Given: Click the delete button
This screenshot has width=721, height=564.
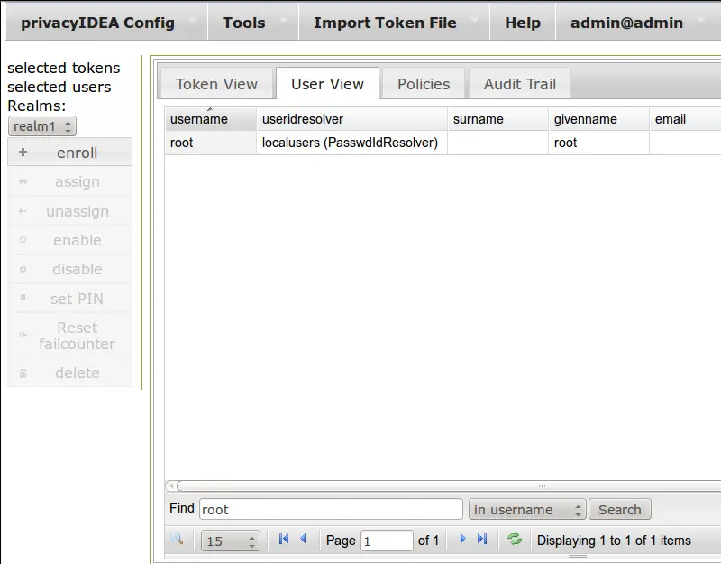Looking at the screenshot, I should (x=70, y=373).
